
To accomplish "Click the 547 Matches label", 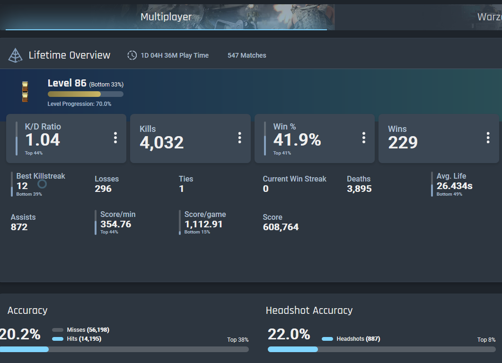I will click(x=247, y=55).
